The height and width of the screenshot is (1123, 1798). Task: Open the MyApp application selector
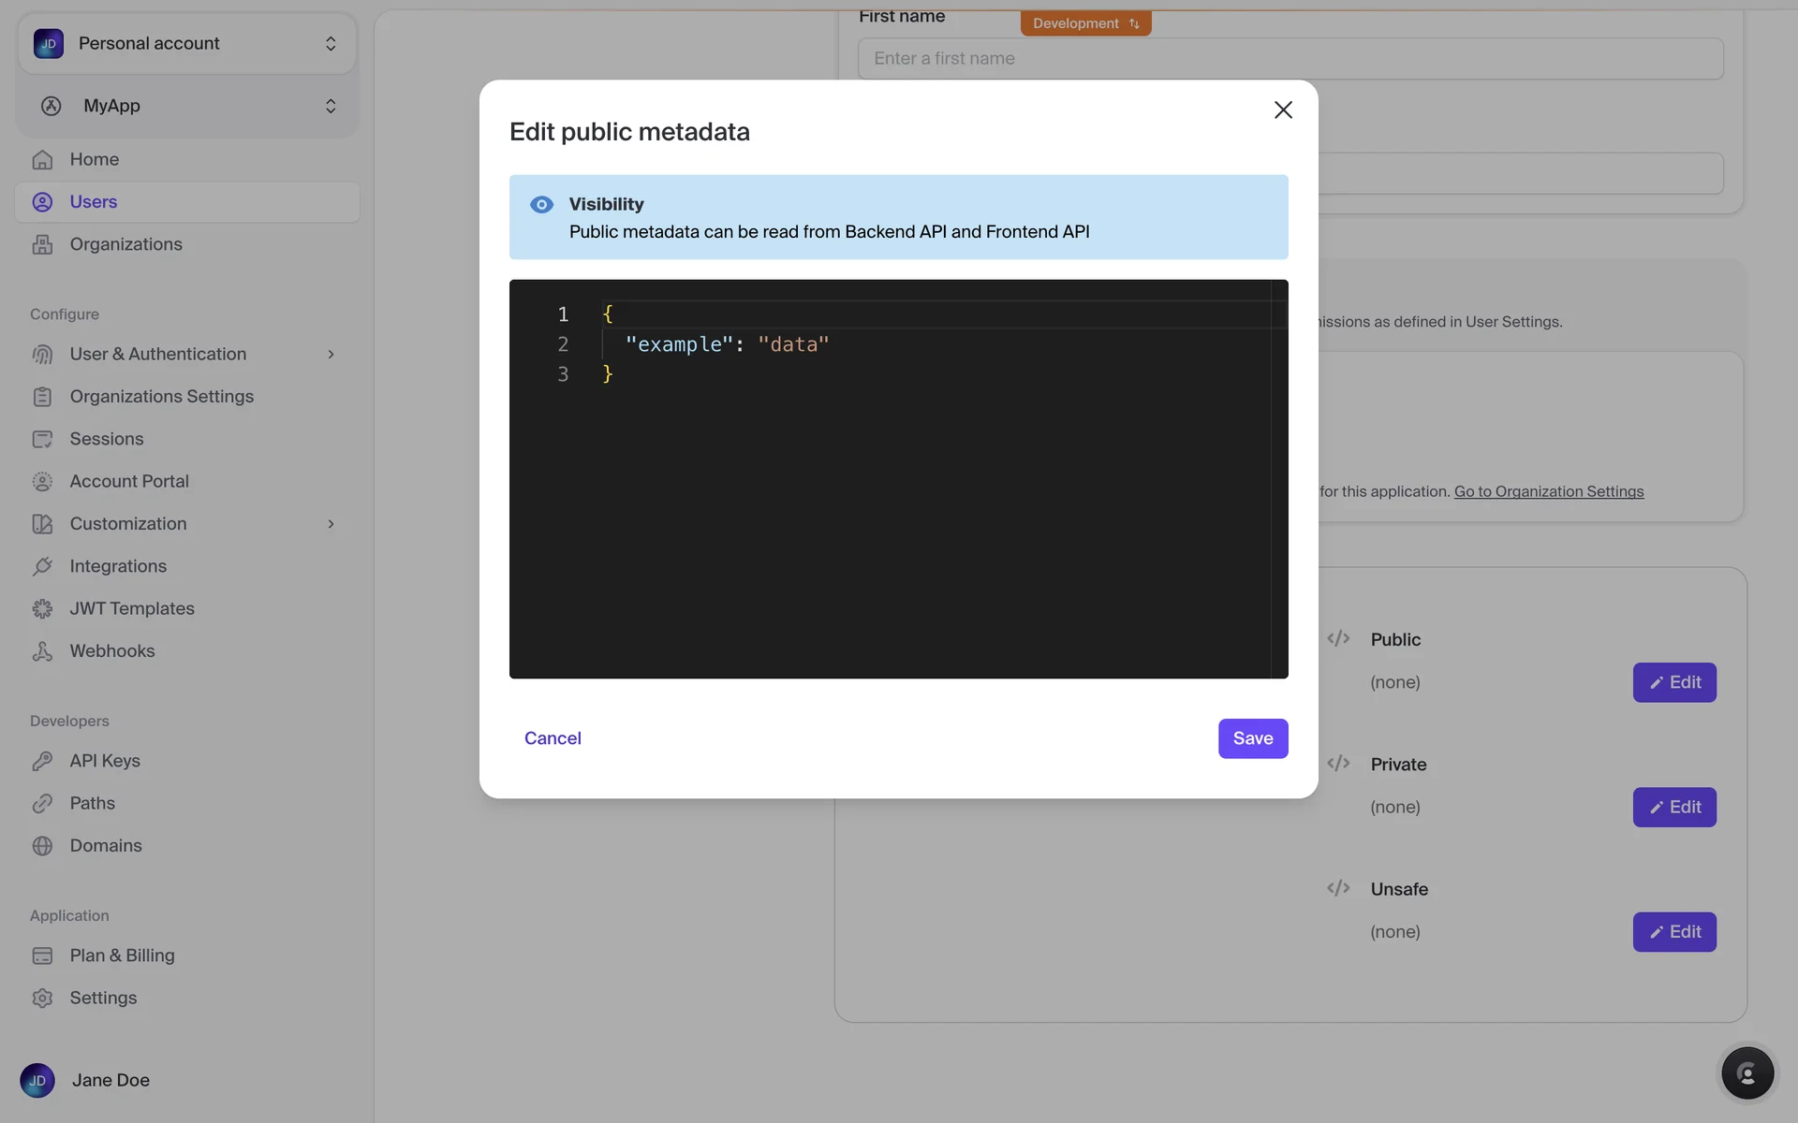coord(186,106)
